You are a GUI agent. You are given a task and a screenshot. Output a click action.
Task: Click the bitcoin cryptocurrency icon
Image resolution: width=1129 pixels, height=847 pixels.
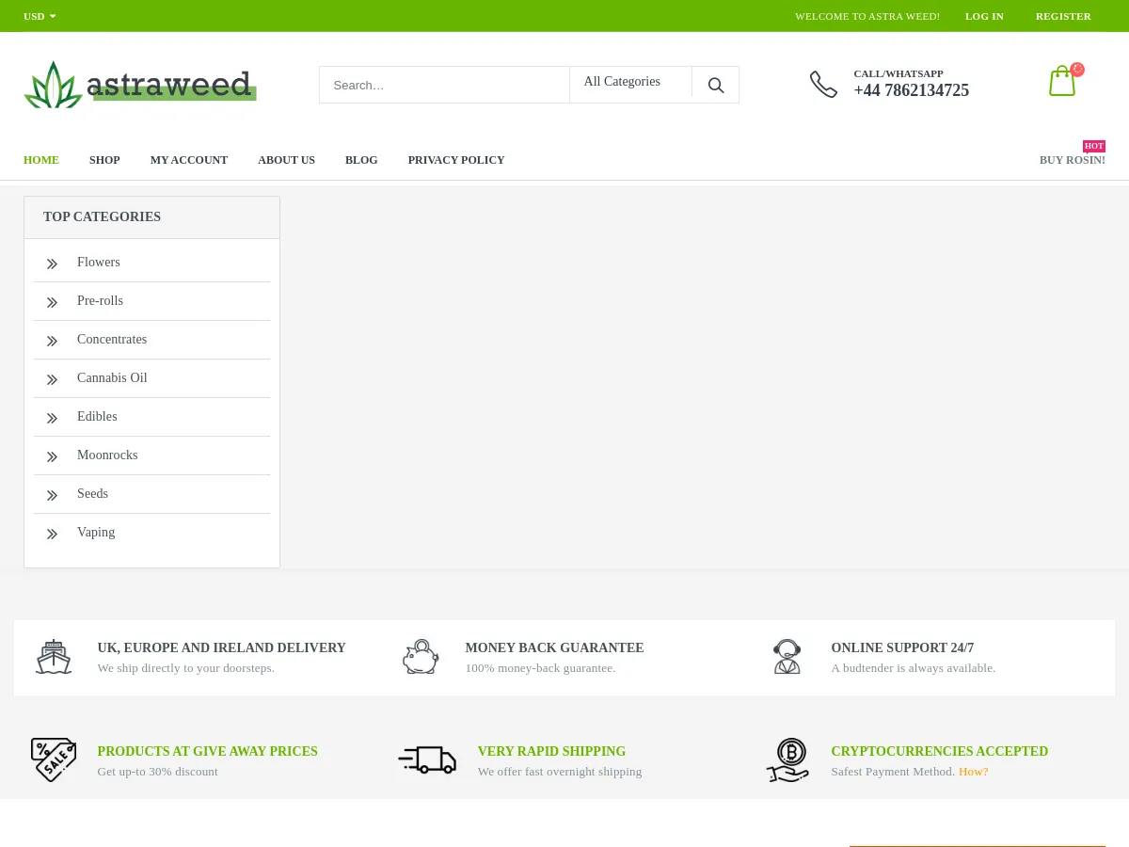[787, 759]
